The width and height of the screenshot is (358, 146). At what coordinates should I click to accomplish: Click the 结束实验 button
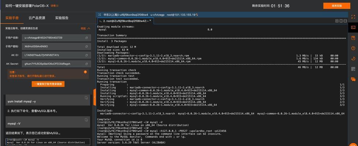pos(337,6)
